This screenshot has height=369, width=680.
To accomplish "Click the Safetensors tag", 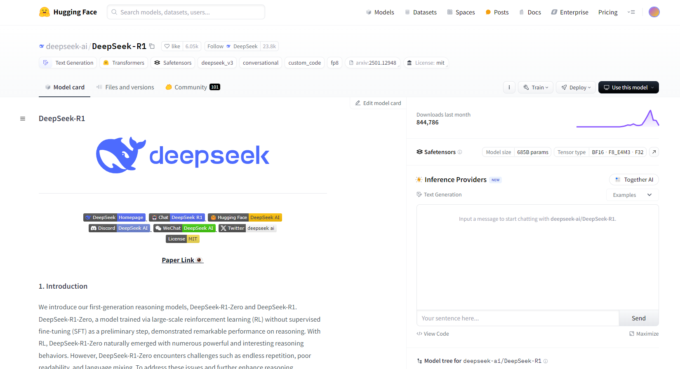I will [x=173, y=63].
